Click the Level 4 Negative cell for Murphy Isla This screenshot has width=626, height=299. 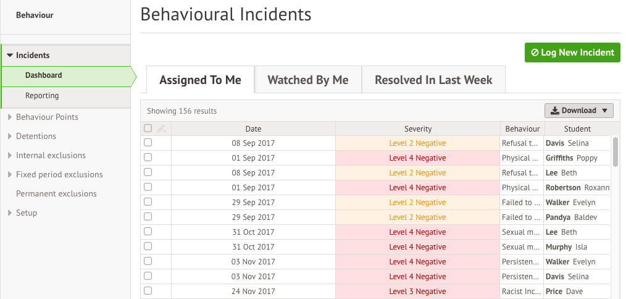(x=417, y=246)
